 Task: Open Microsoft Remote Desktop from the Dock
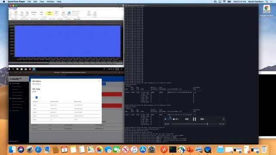(x=164, y=149)
